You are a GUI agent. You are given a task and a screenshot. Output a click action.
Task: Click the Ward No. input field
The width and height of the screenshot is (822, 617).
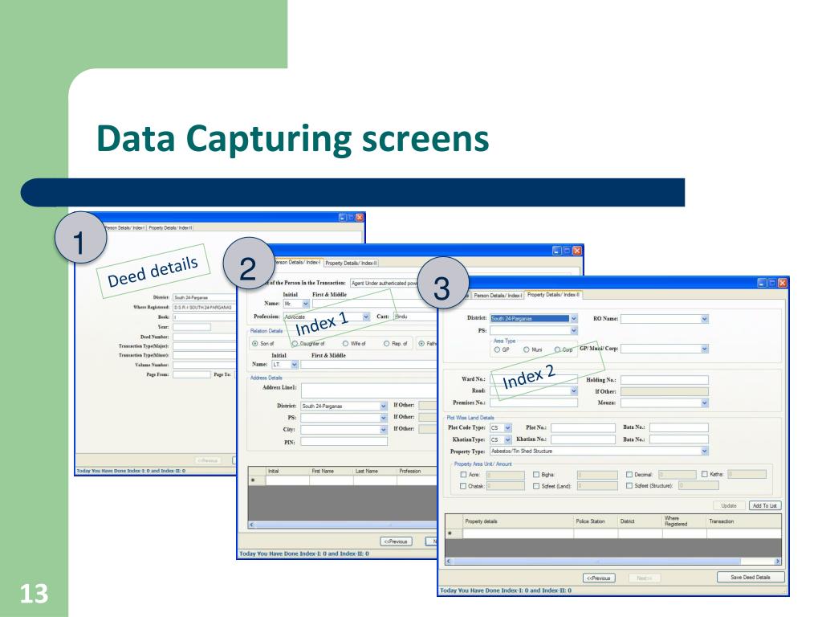[x=534, y=379]
